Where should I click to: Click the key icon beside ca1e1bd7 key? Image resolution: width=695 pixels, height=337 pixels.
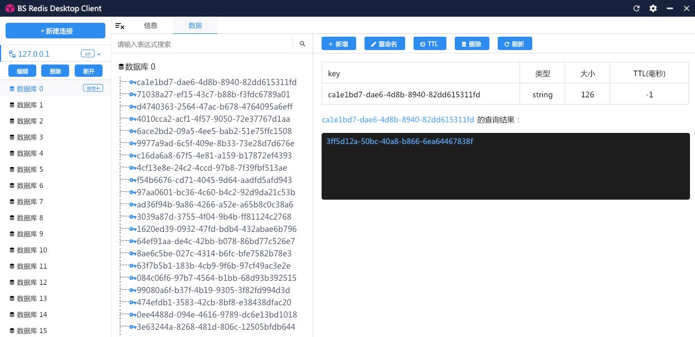point(132,82)
